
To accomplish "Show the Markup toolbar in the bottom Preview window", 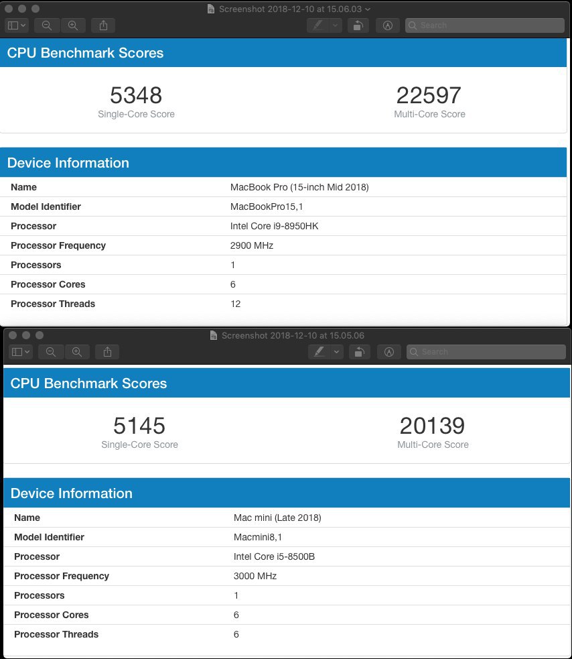I will 389,352.
